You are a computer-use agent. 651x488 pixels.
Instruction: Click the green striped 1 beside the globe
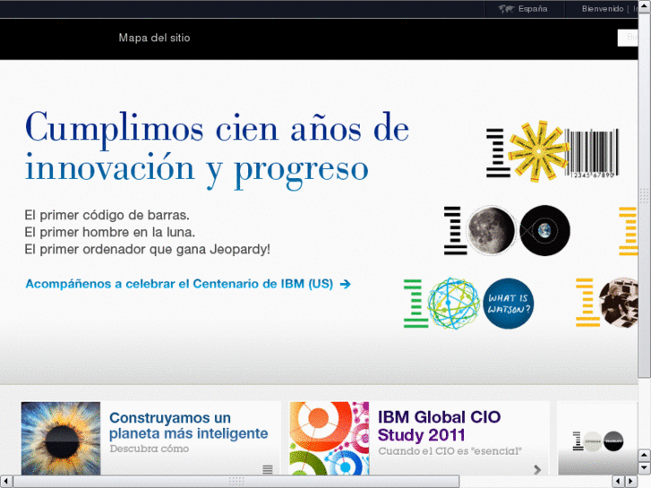click(415, 304)
